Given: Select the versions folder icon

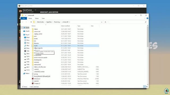Looking at the screenshot, I should (x=33, y=62).
